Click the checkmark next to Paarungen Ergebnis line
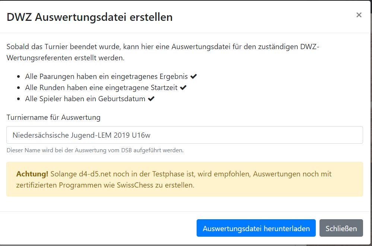The height and width of the screenshot is (246, 372). 194,76
